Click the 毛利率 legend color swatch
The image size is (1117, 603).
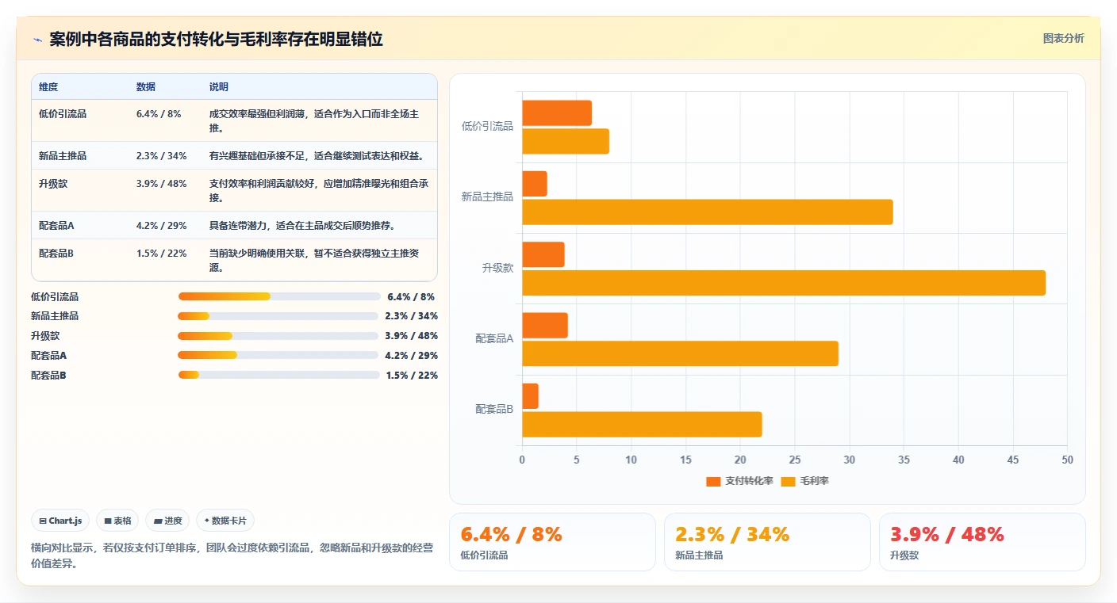(x=788, y=481)
